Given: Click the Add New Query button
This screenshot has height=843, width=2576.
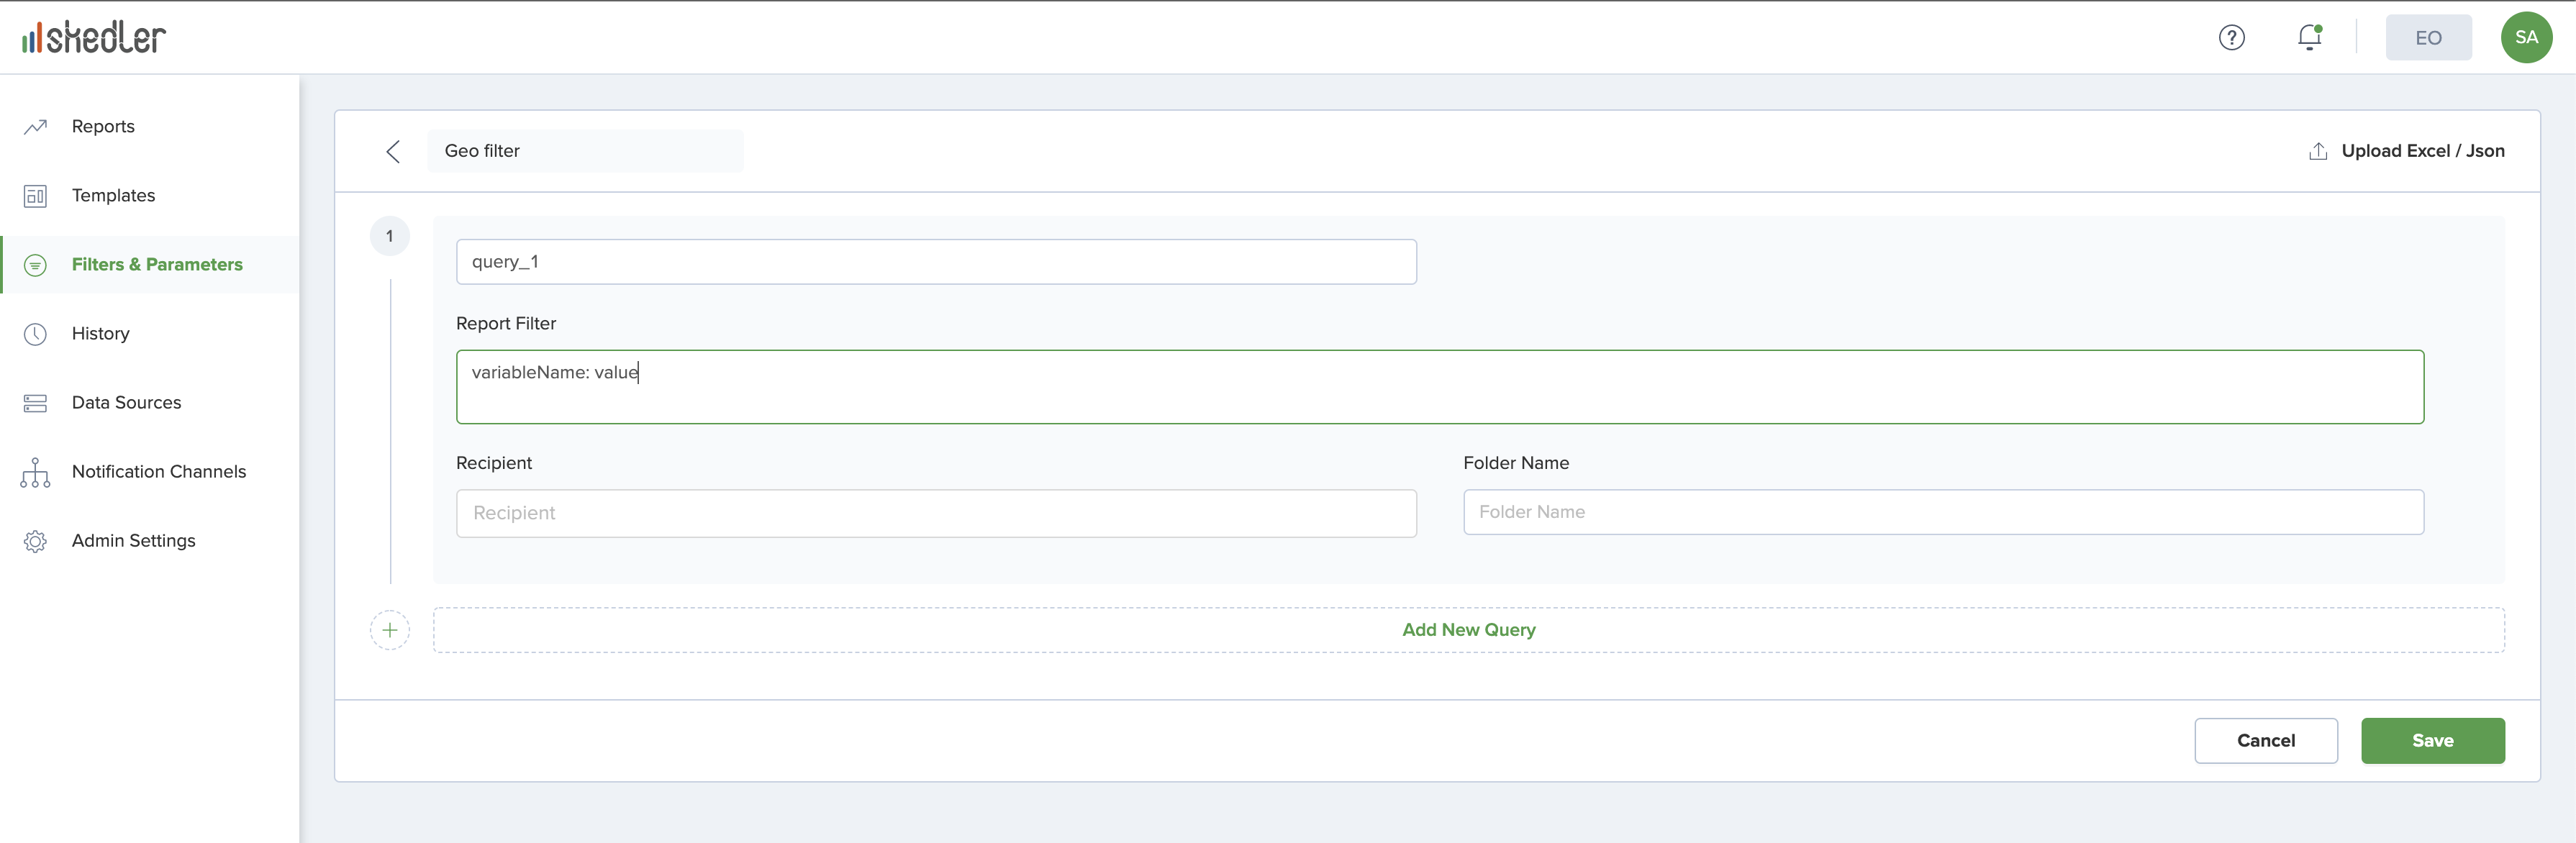Looking at the screenshot, I should (x=1468, y=630).
